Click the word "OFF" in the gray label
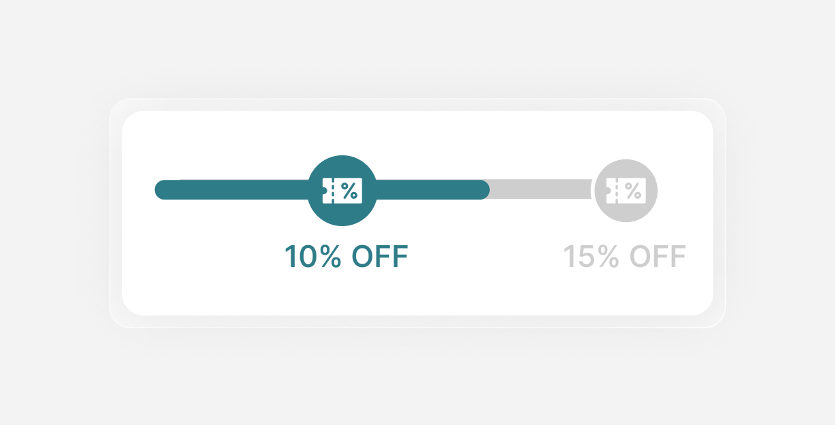835x425 pixels. point(658,257)
